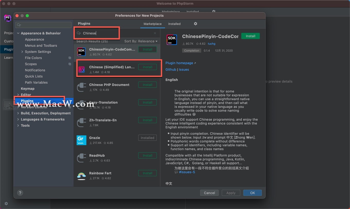Click the Cancel button
The width and height of the screenshot is (350, 209).
tap(209, 193)
